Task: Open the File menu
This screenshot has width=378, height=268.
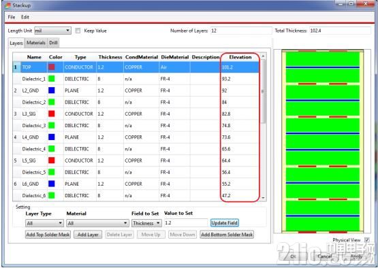Action: click(x=12, y=17)
